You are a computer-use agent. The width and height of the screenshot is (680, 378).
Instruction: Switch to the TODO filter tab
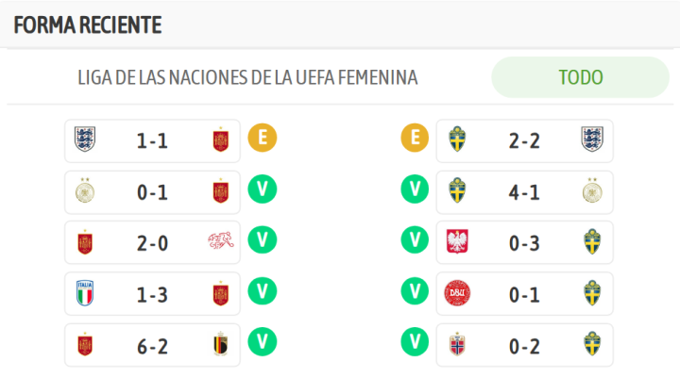click(x=580, y=77)
